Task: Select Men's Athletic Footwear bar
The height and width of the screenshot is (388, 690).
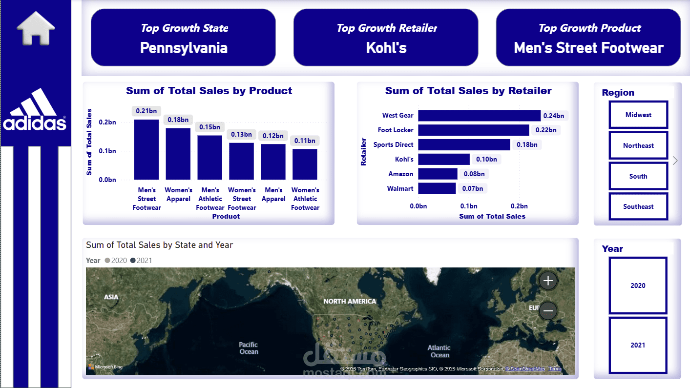Action: coord(210,158)
